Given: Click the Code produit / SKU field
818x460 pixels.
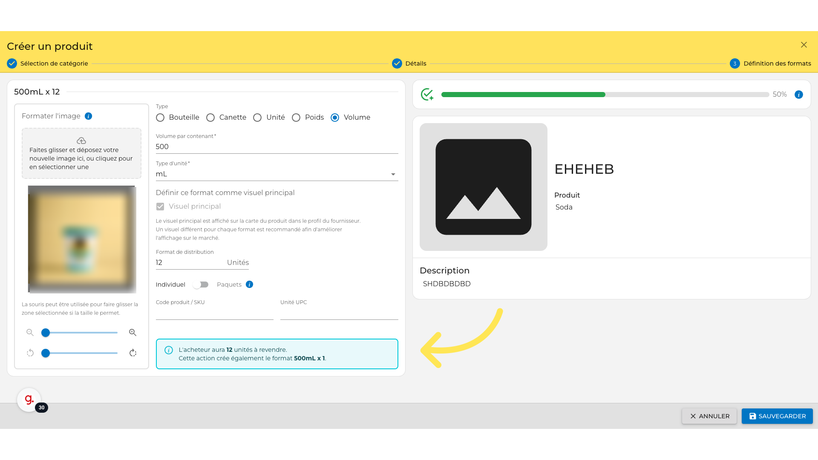Looking at the screenshot, I should pos(214,313).
